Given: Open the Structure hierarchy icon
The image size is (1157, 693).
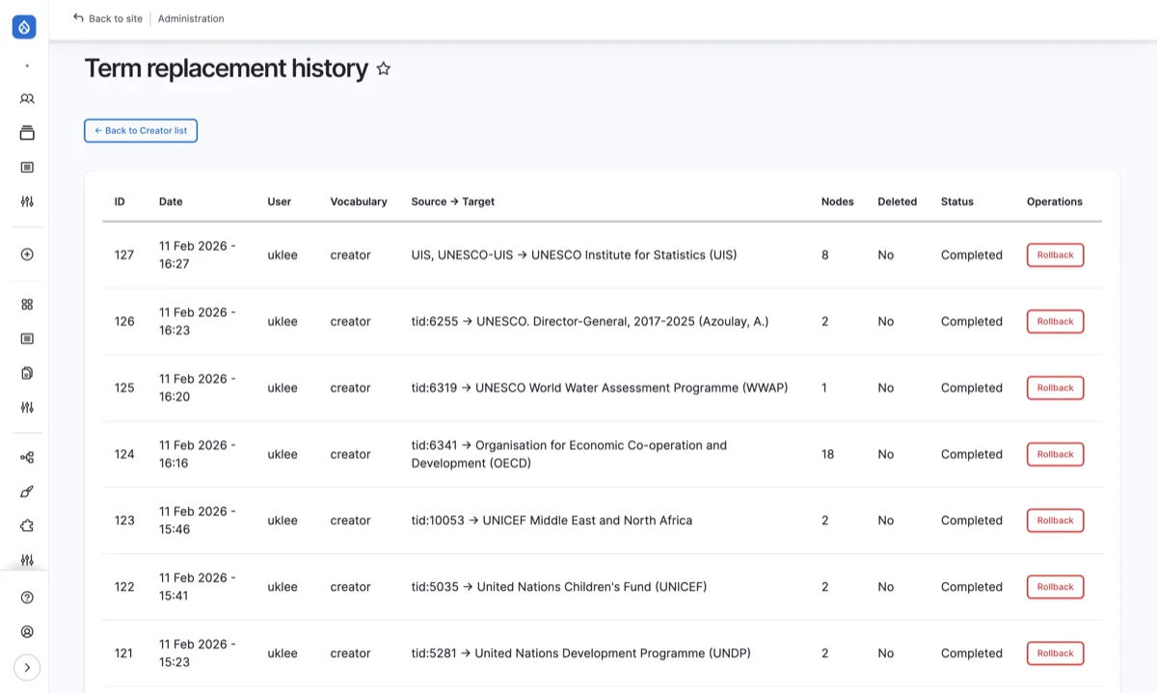Looking at the screenshot, I should pos(27,458).
